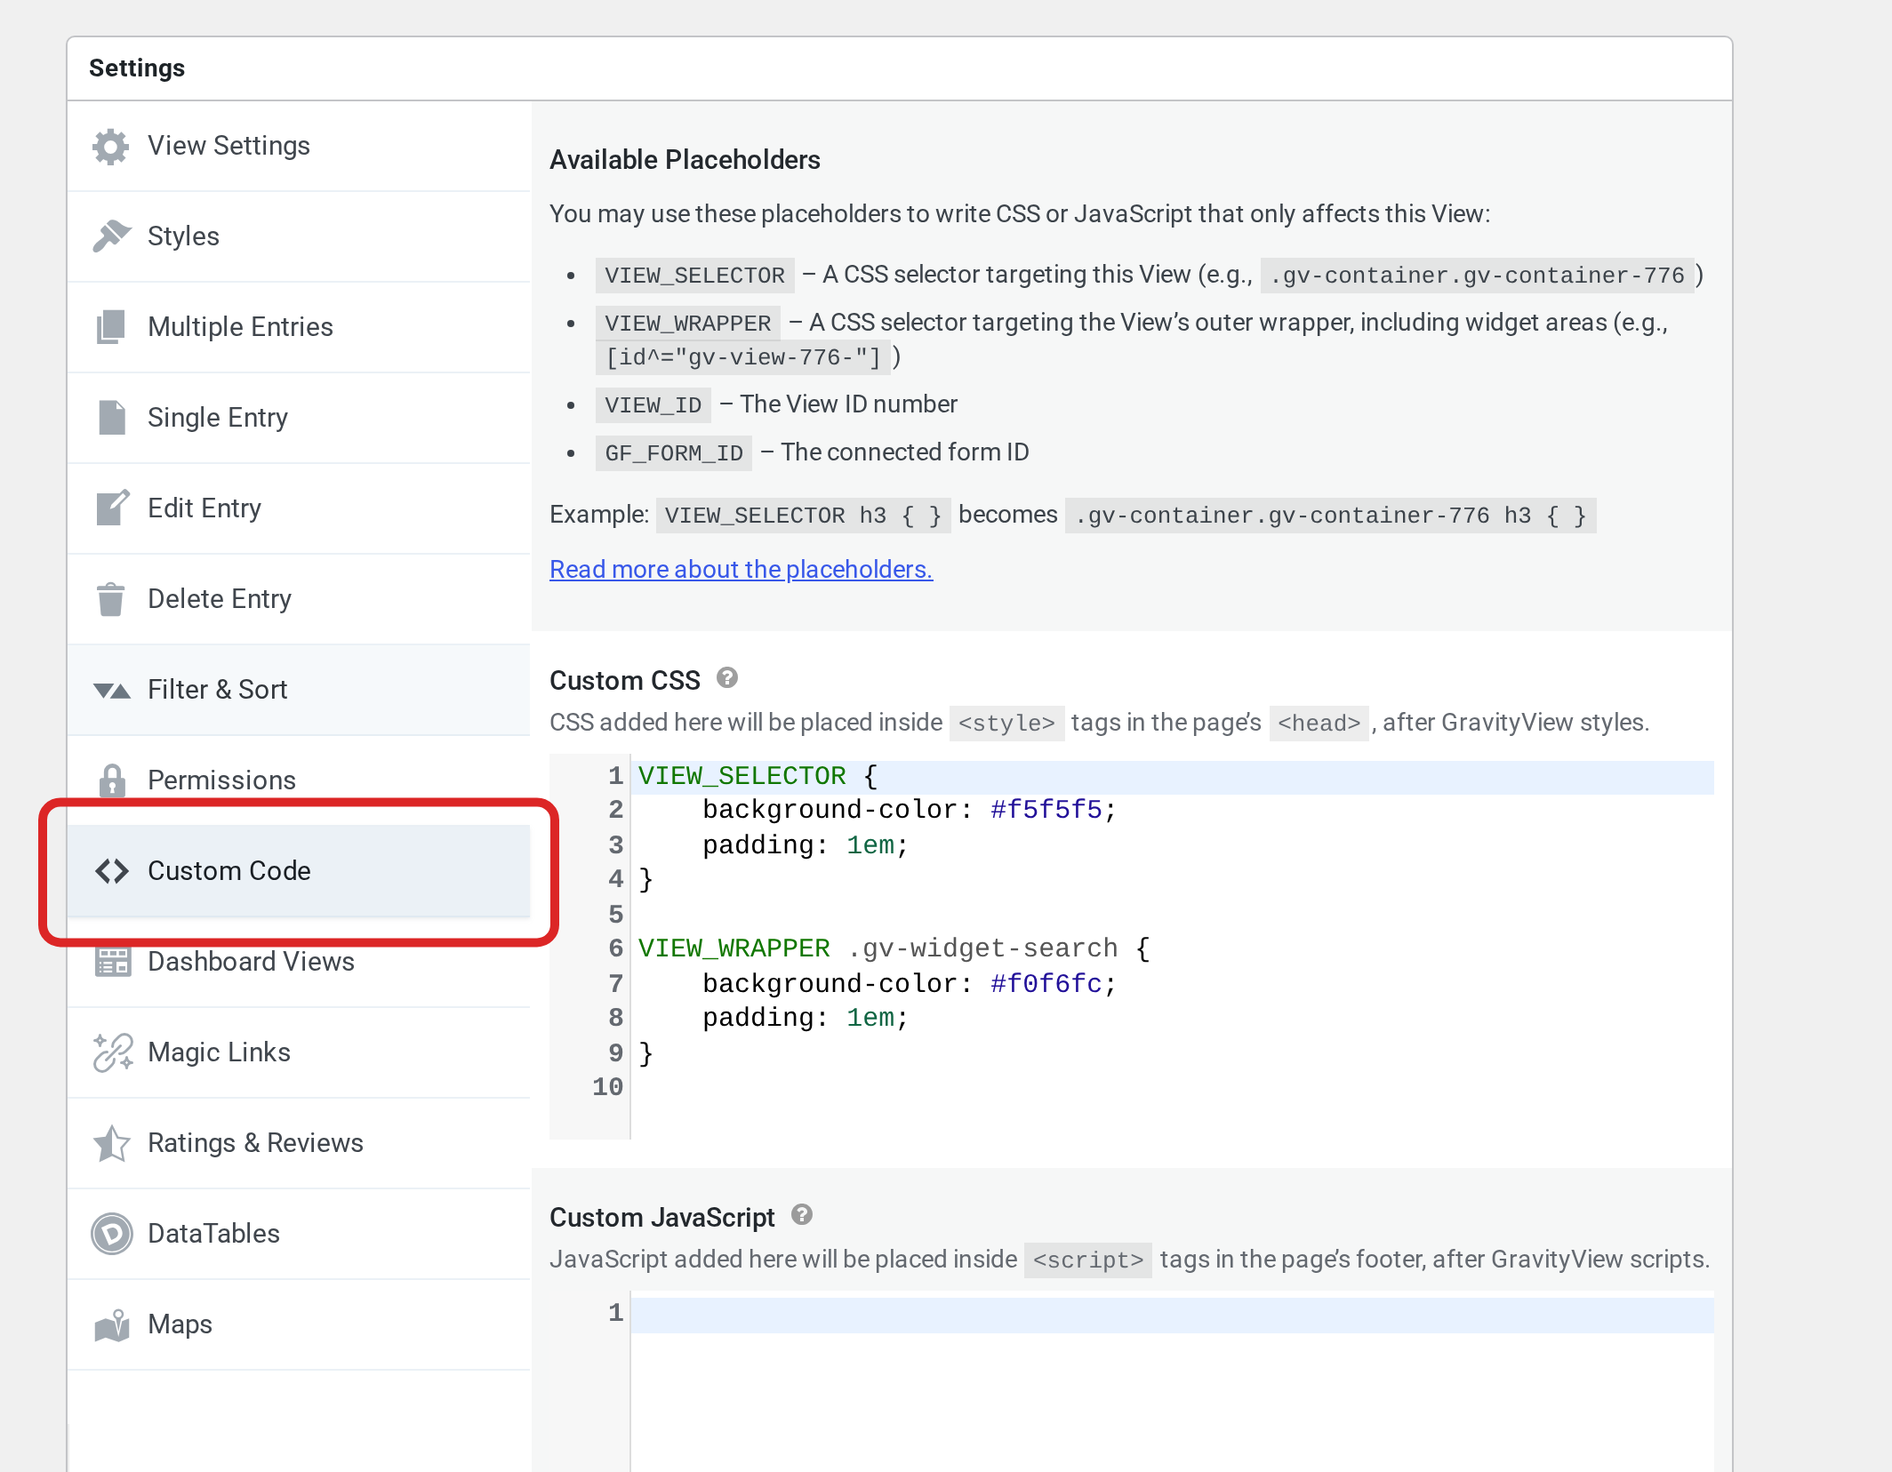1892x1472 pixels.
Task: Select the Custom Code tab
Action: [x=299, y=871]
